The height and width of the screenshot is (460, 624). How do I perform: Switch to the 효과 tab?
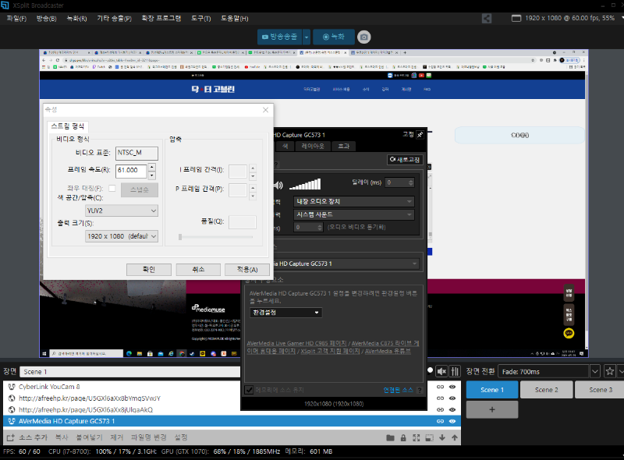(343, 146)
